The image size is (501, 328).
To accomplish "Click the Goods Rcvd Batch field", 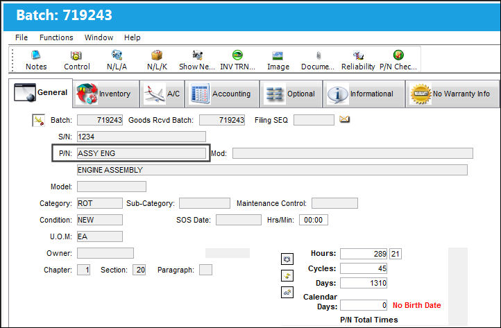I will (222, 120).
